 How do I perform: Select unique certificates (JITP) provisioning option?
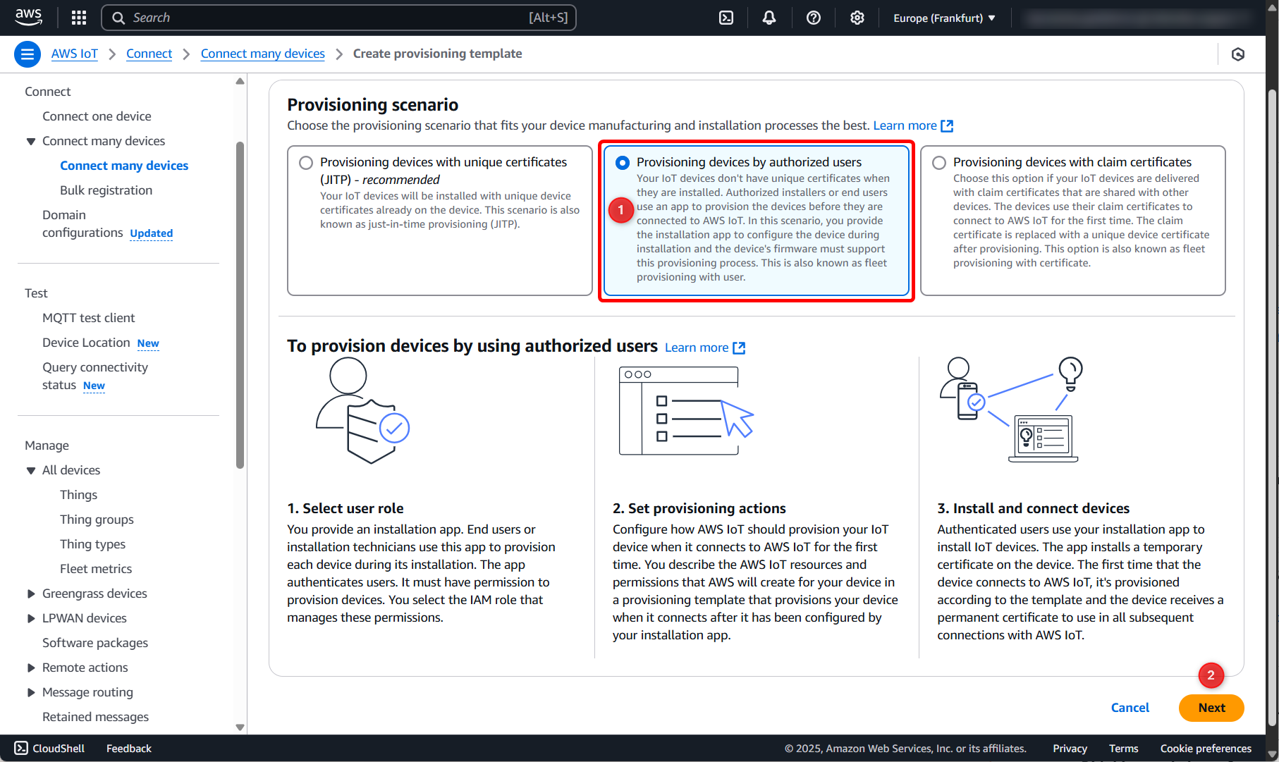coord(306,163)
